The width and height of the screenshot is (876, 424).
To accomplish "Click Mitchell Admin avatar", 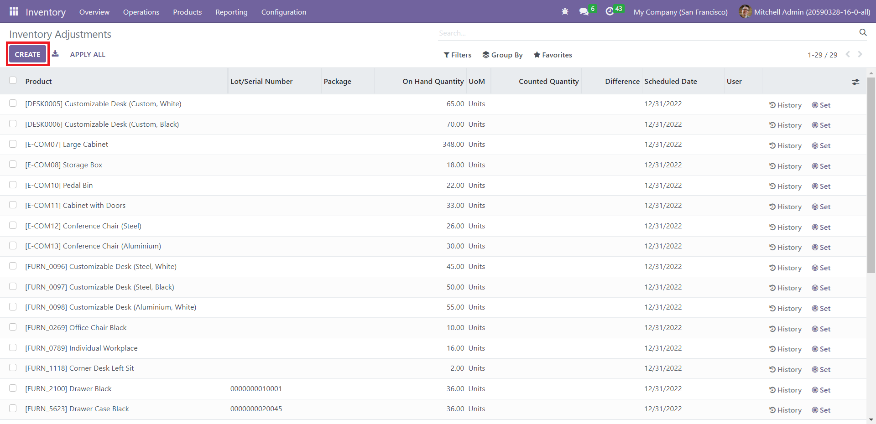I will tap(745, 11).
